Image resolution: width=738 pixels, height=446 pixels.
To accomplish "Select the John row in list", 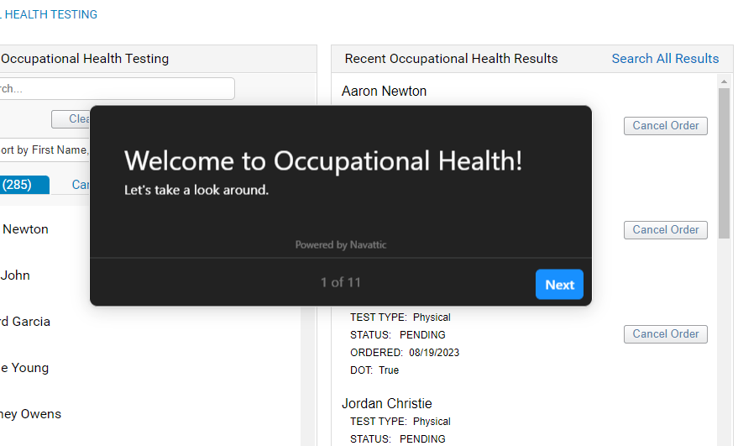I will (x=15, y=275).
